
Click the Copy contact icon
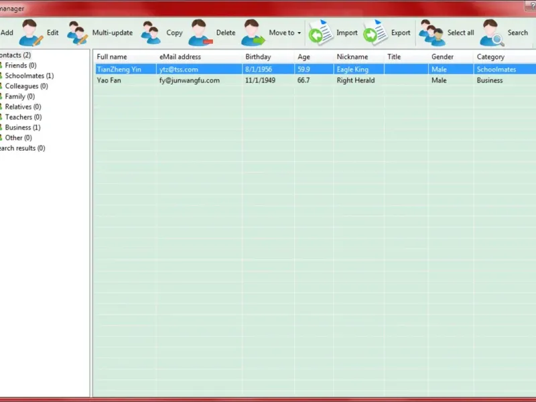click(151, 33)
